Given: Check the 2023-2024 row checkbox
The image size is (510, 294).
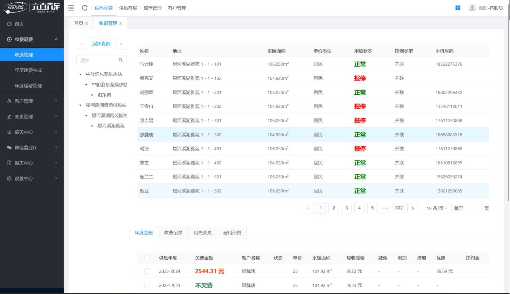Looking at the screenshot, I should point(147,271).
